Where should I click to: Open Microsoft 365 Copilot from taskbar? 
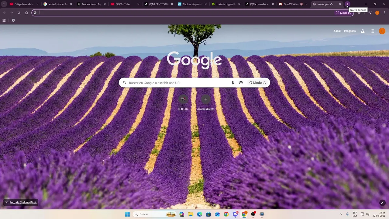click(x=182, y=214)
